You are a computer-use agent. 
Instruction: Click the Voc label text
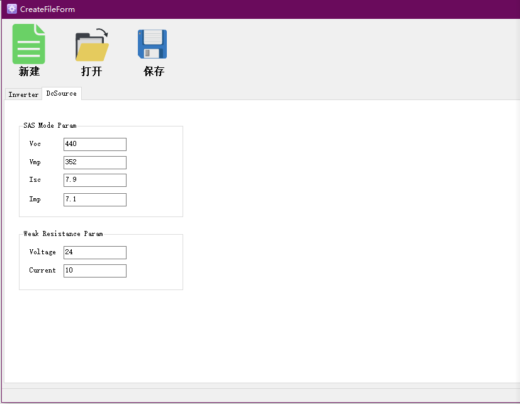pos(35,144)
